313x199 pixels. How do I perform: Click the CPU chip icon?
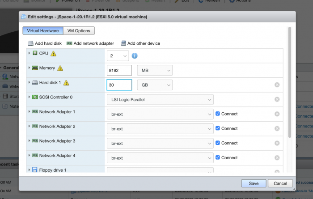(35, 53)
